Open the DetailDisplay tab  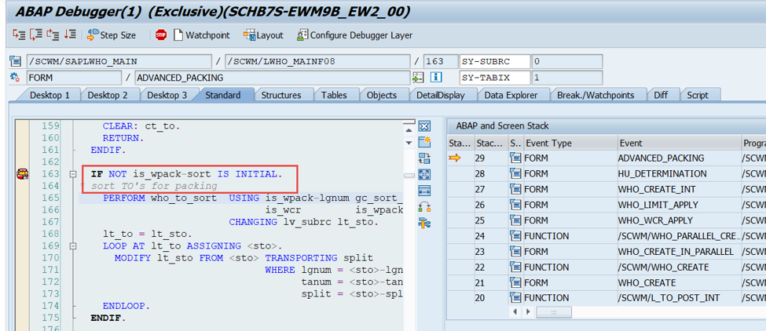tap(440, 95)
